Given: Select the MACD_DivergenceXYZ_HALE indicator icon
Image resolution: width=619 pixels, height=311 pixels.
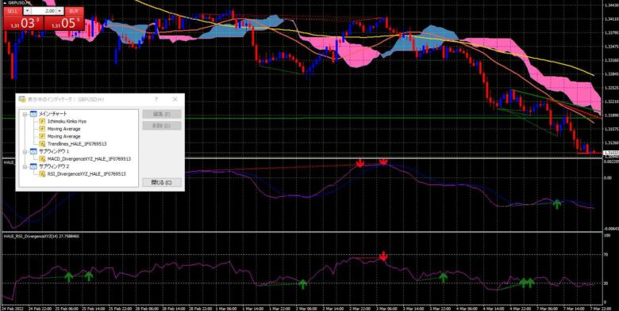Looking at the screenshot, I should pyautogui.click(x=42, y=158).
